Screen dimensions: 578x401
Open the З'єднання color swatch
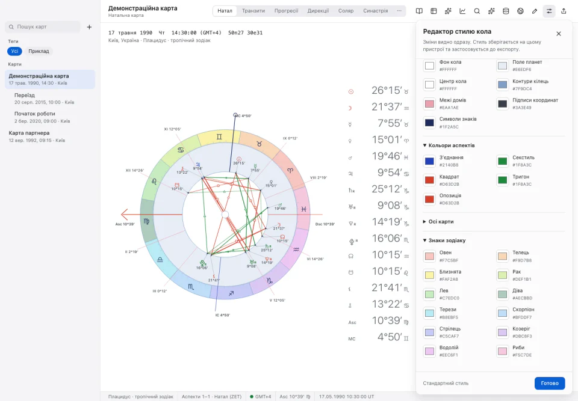(x=429, y=161)
